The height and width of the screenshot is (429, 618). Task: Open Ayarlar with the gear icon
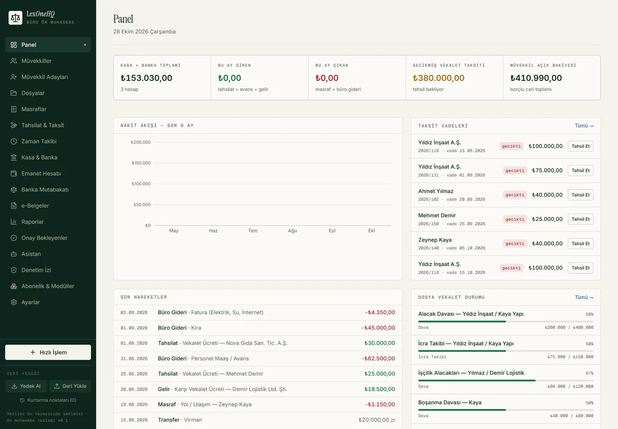tap(14, 302)
